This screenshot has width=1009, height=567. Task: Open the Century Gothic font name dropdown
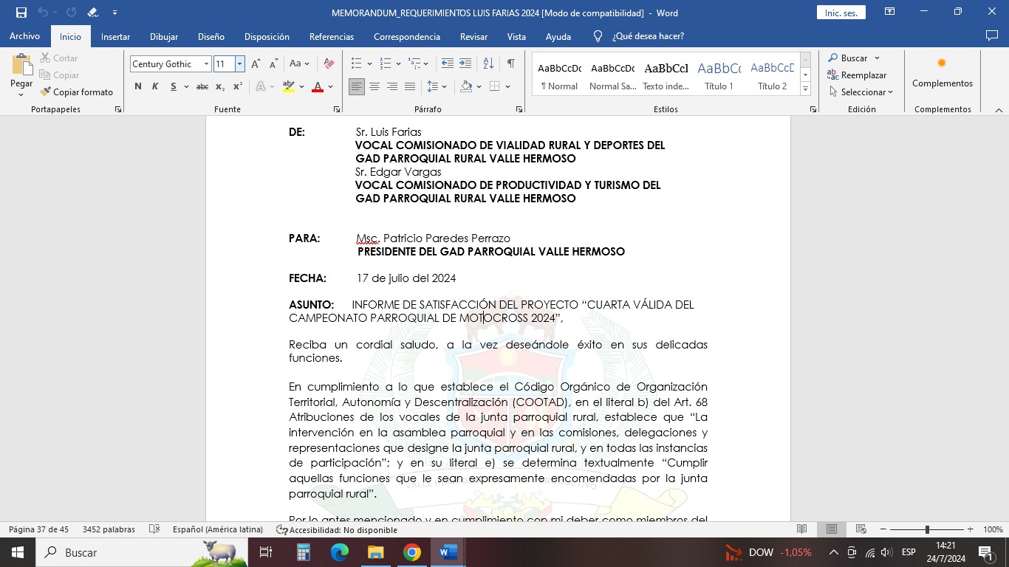click(206, 64)
